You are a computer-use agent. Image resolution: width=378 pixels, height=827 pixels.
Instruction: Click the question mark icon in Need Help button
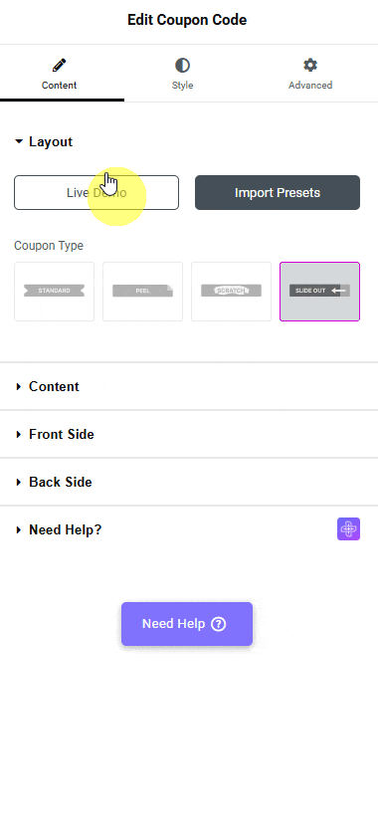click(x=218, y=624)
